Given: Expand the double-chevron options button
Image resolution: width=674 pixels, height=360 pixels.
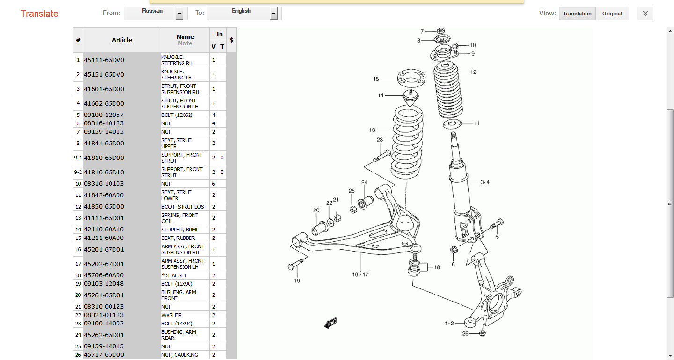Looking at the screenshot, I should pos(645,14).
